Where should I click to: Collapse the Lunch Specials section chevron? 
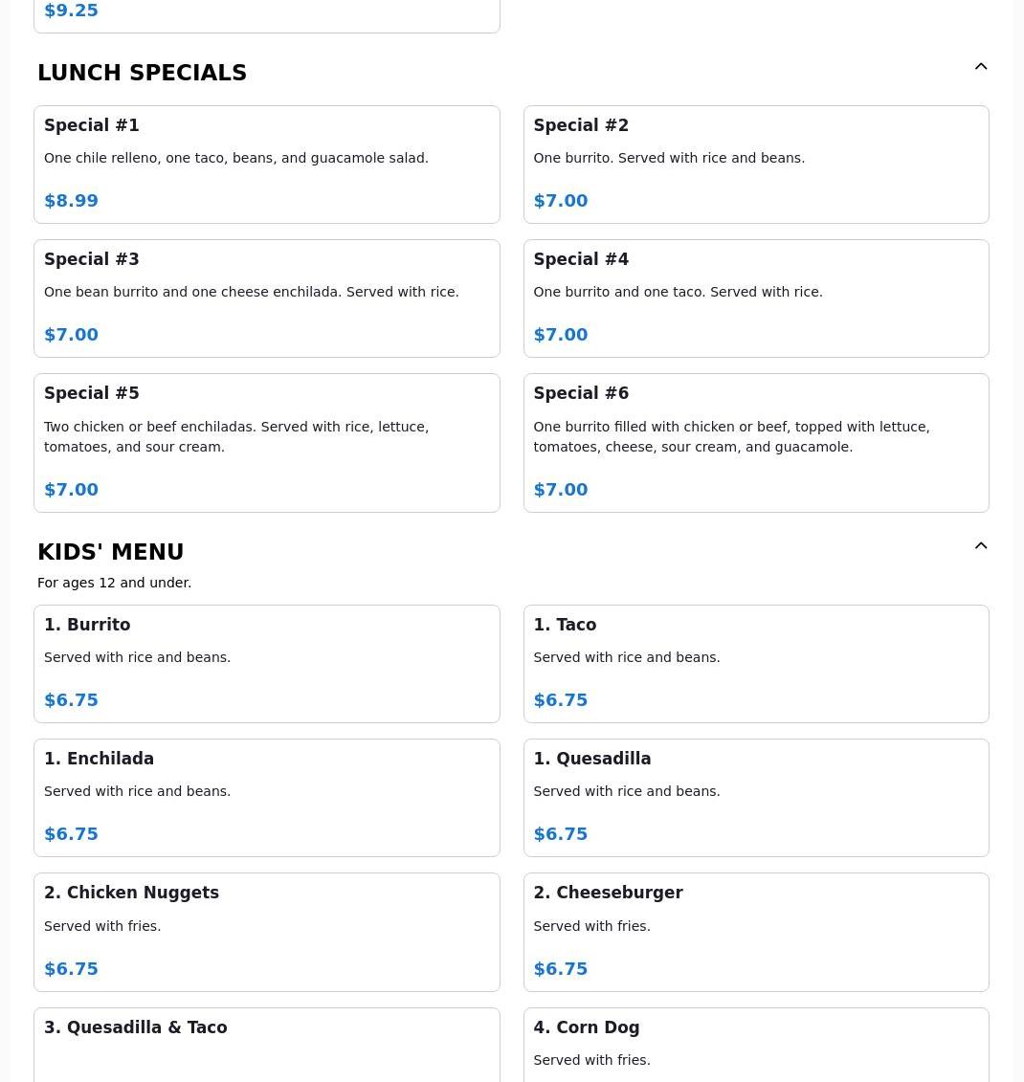pos(981,67)
